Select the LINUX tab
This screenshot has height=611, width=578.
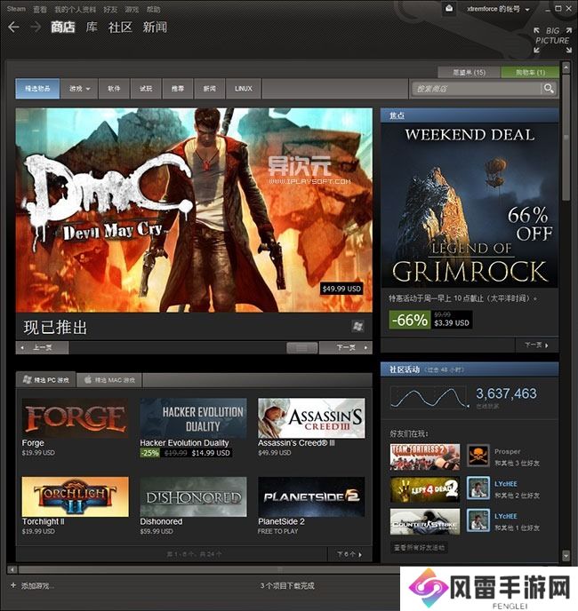243,89
